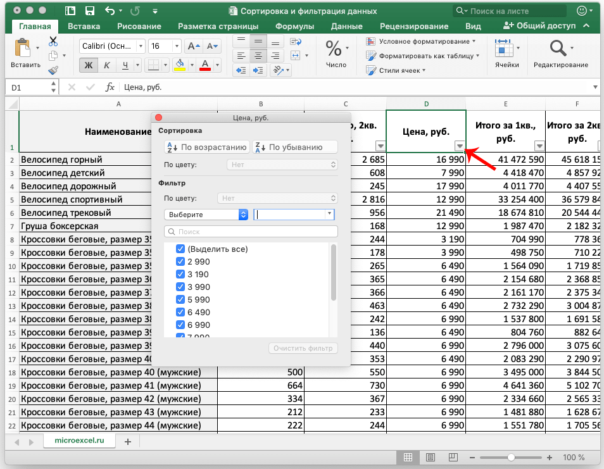
Task: Sort По возрастанию ascending
Action: [207, 147]
